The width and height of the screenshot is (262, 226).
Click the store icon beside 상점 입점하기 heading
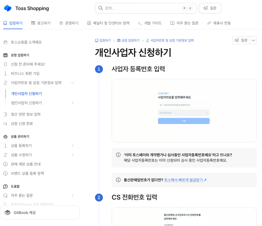(x=5, y=55)
